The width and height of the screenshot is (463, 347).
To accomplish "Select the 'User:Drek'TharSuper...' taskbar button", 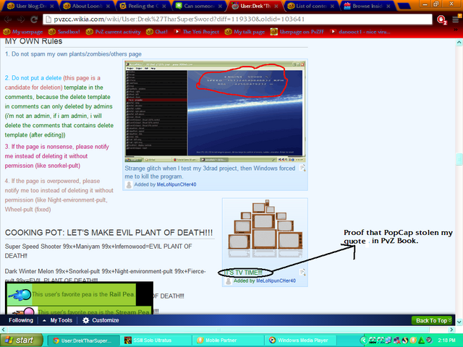I will (x=83, y=340).
